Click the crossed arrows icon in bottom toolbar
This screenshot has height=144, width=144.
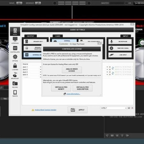coord(117,136)
